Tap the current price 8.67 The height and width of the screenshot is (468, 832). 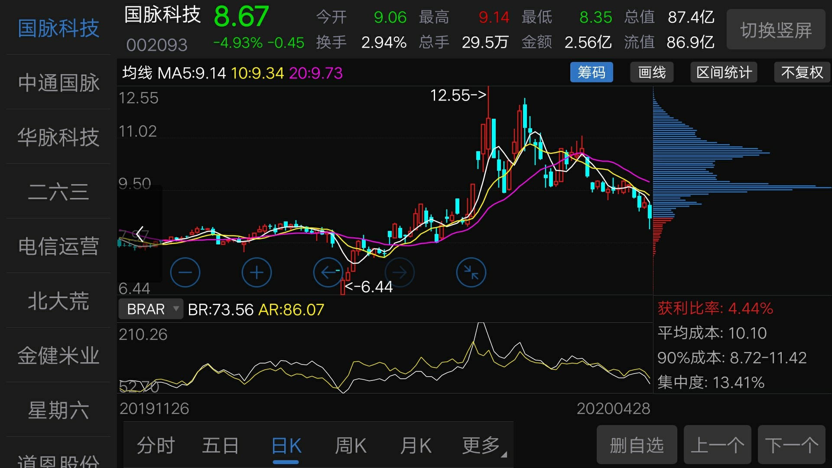(x=241, y=17)
